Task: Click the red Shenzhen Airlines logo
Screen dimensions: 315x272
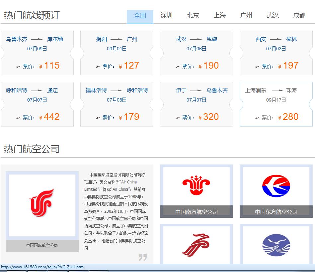Action: coord(196,245)
